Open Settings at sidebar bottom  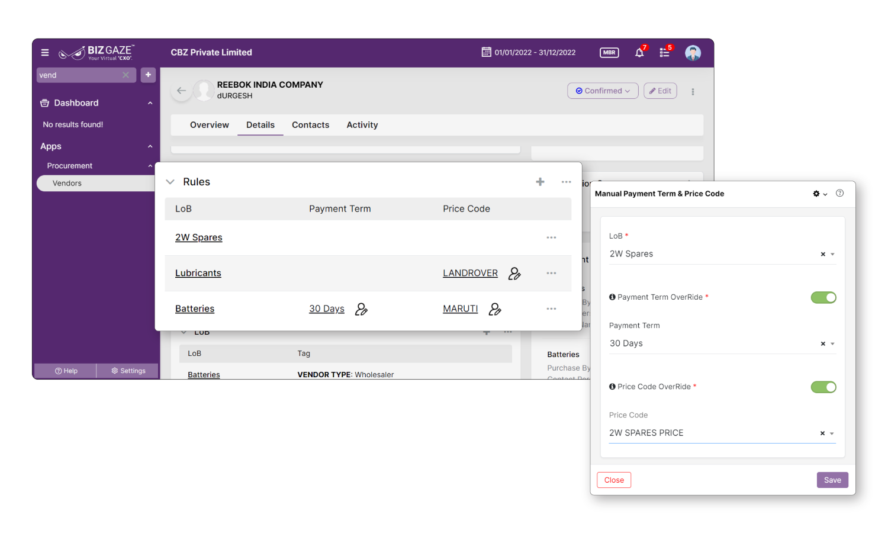(128, 371)
